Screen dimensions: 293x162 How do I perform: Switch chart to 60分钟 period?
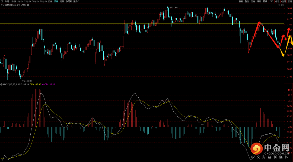[x=43, y=1]
